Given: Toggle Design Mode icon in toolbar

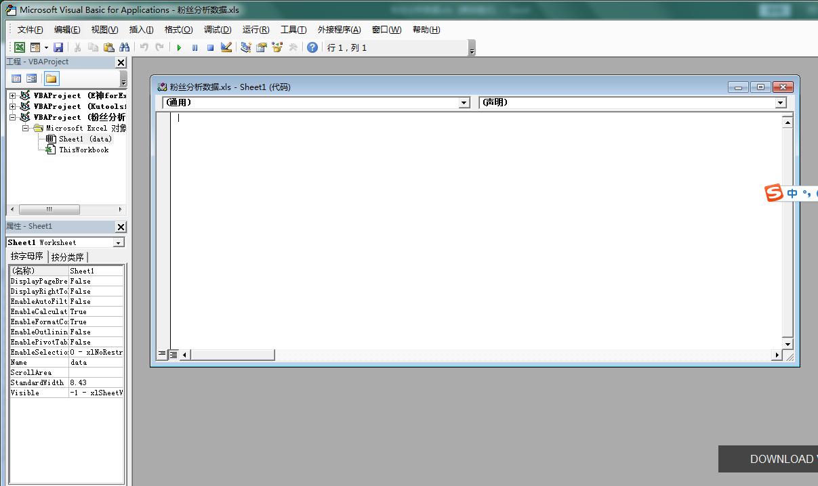Looking at the screenshot, I should click(x=226, y=47).
